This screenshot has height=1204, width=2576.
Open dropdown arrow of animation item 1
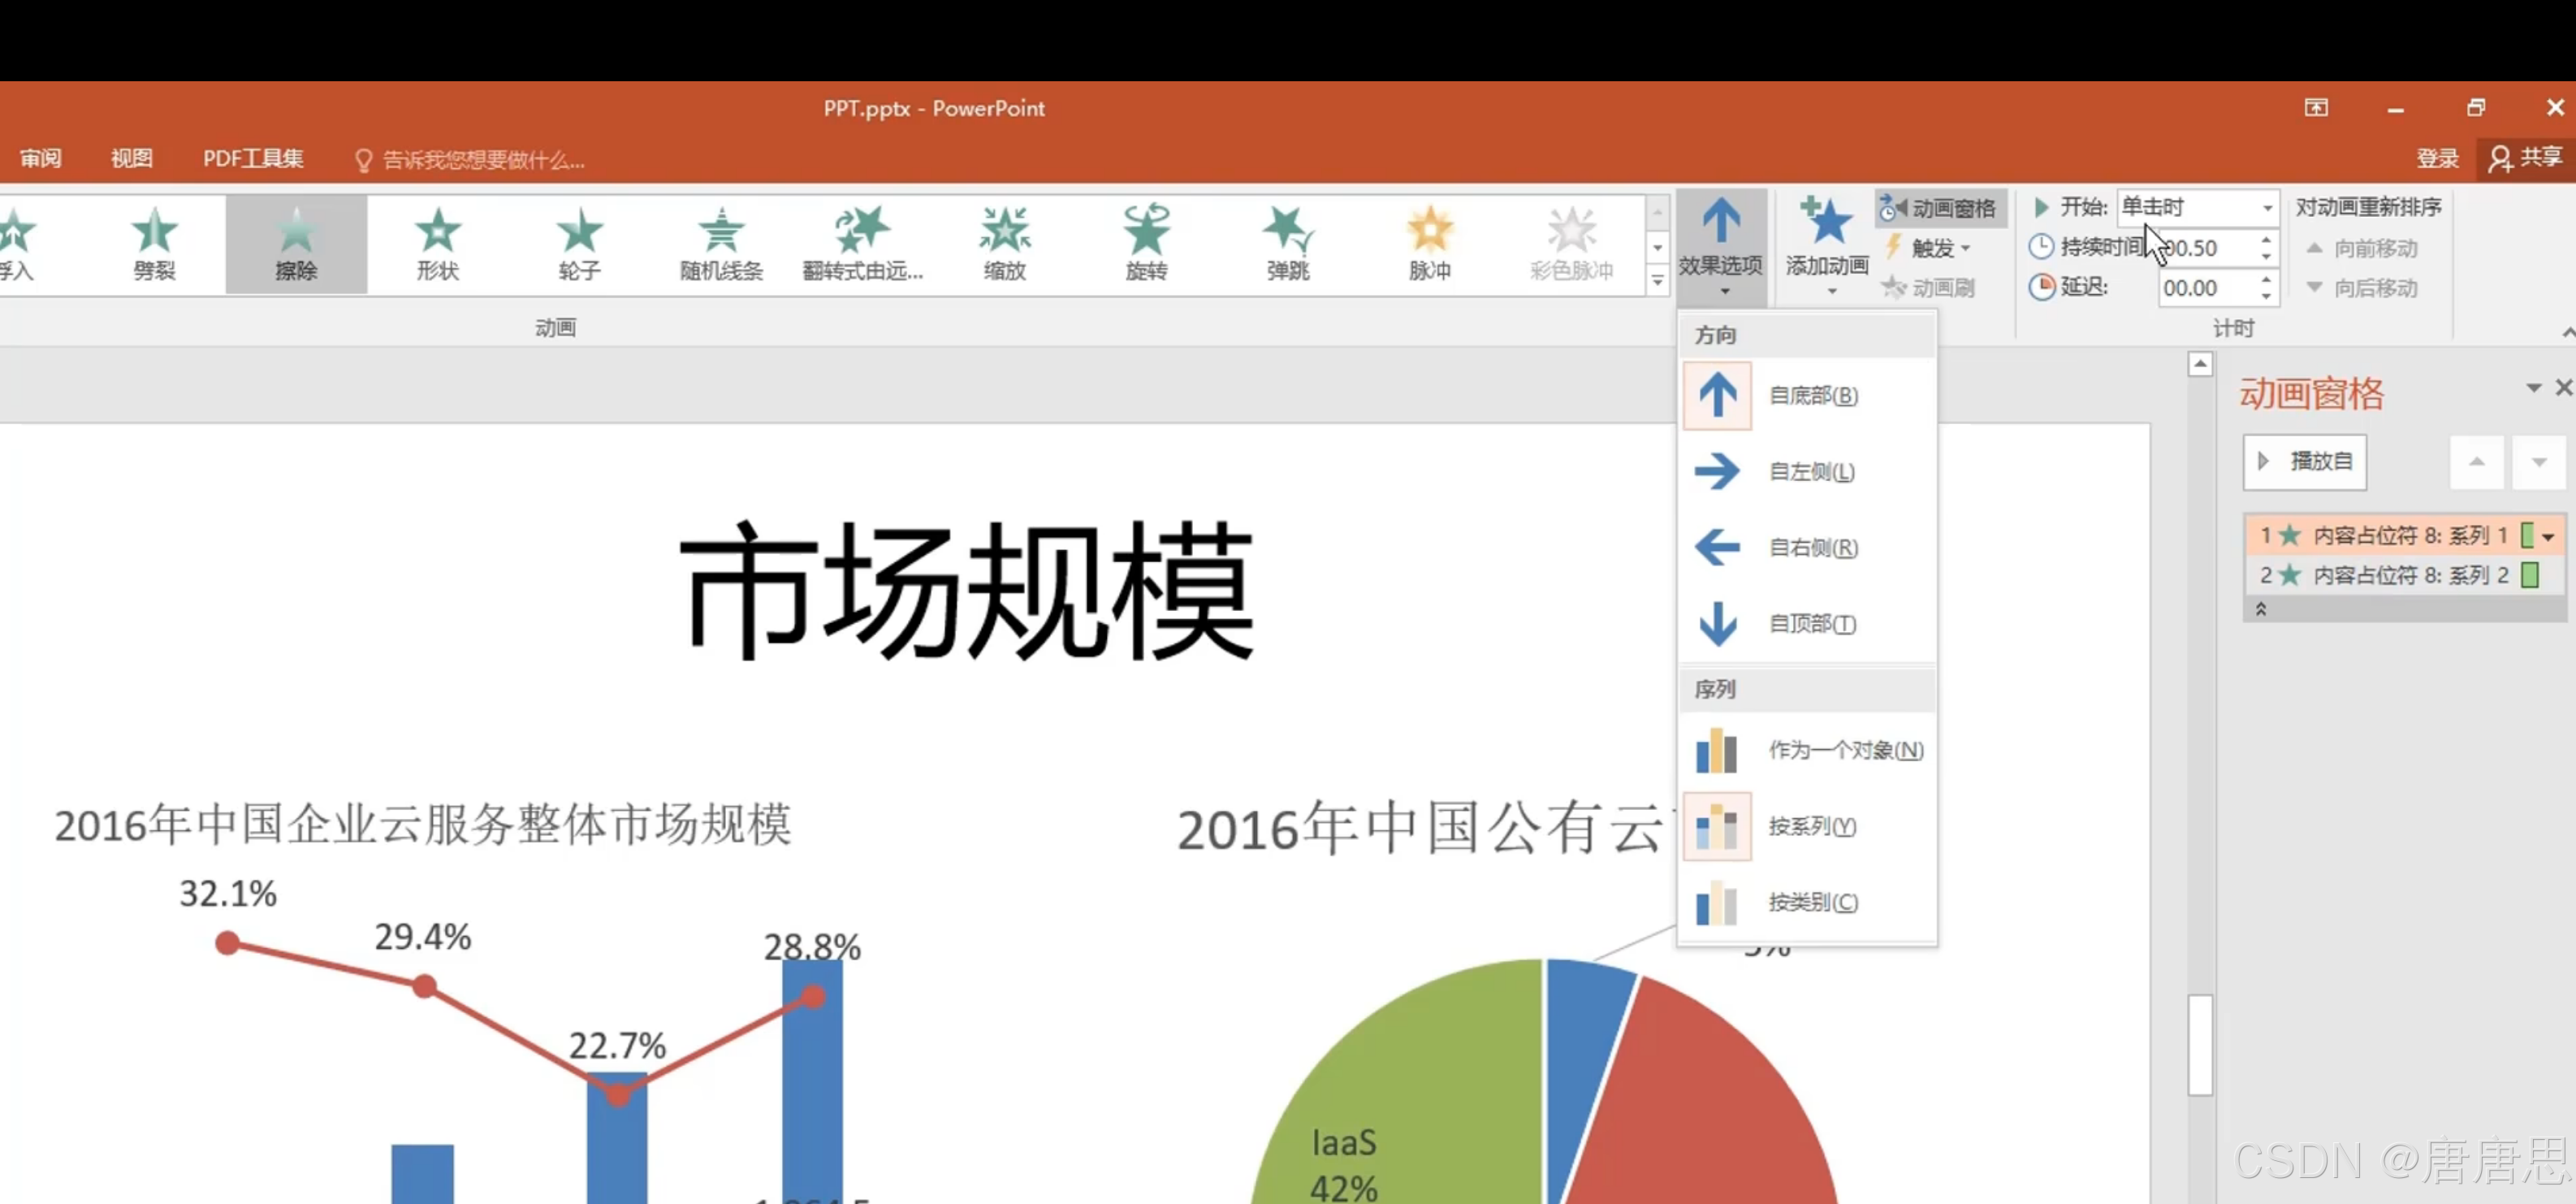(2549, 537)
